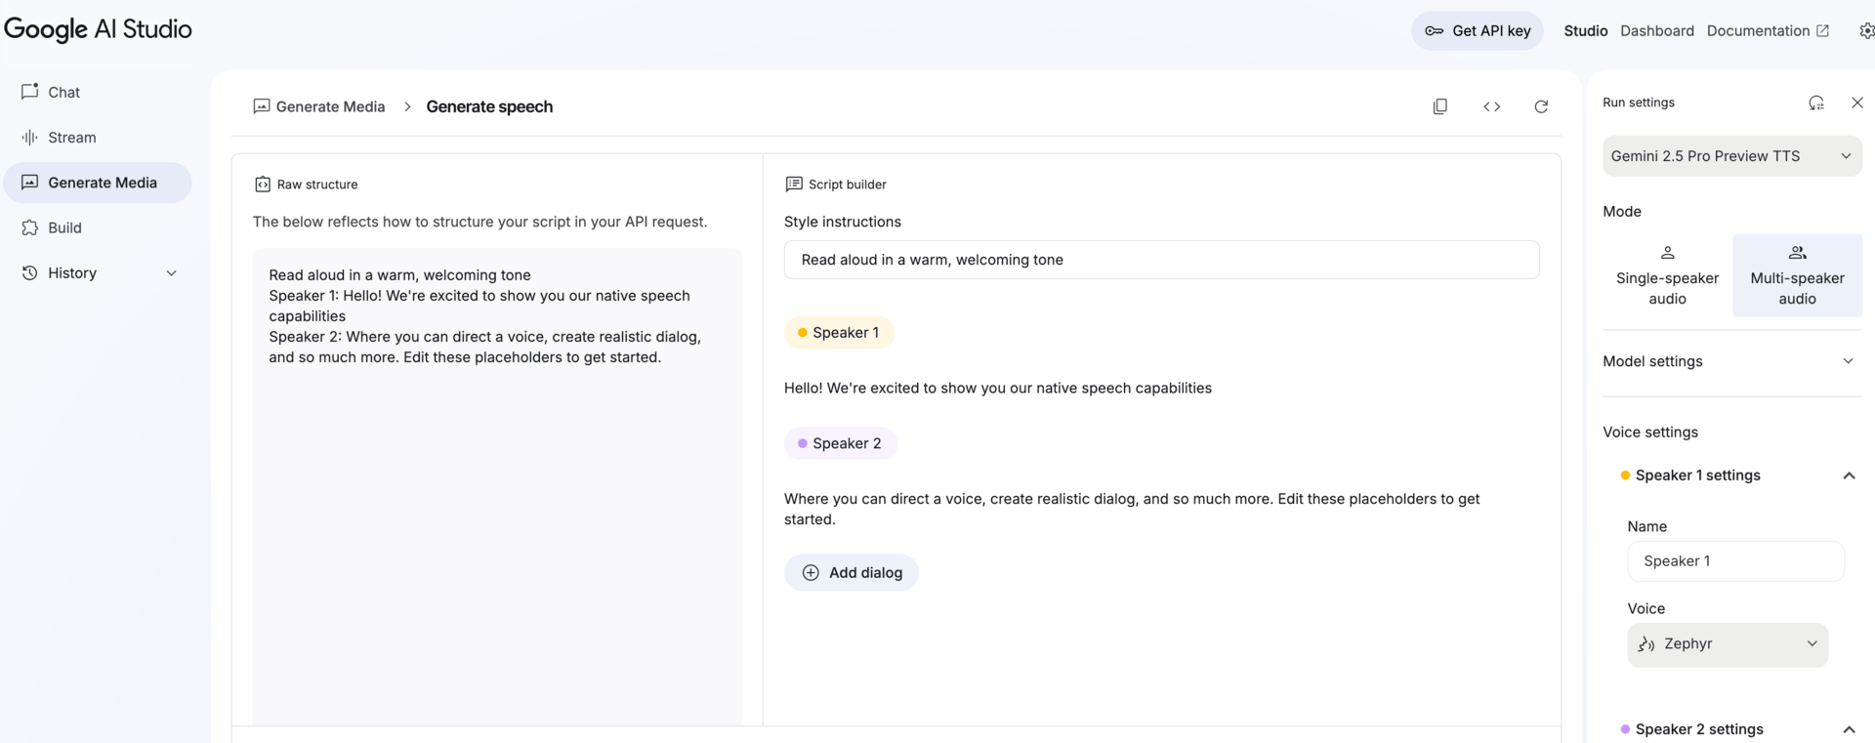Open Stream in the sidebar
The height and width of the screenshot is (743, 1875).
71,138
